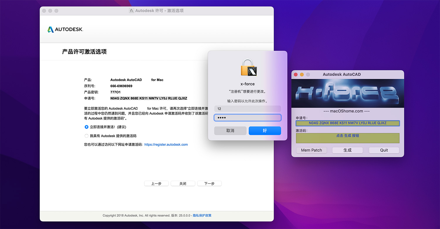Click the X-Force banner image

point(347,93)
